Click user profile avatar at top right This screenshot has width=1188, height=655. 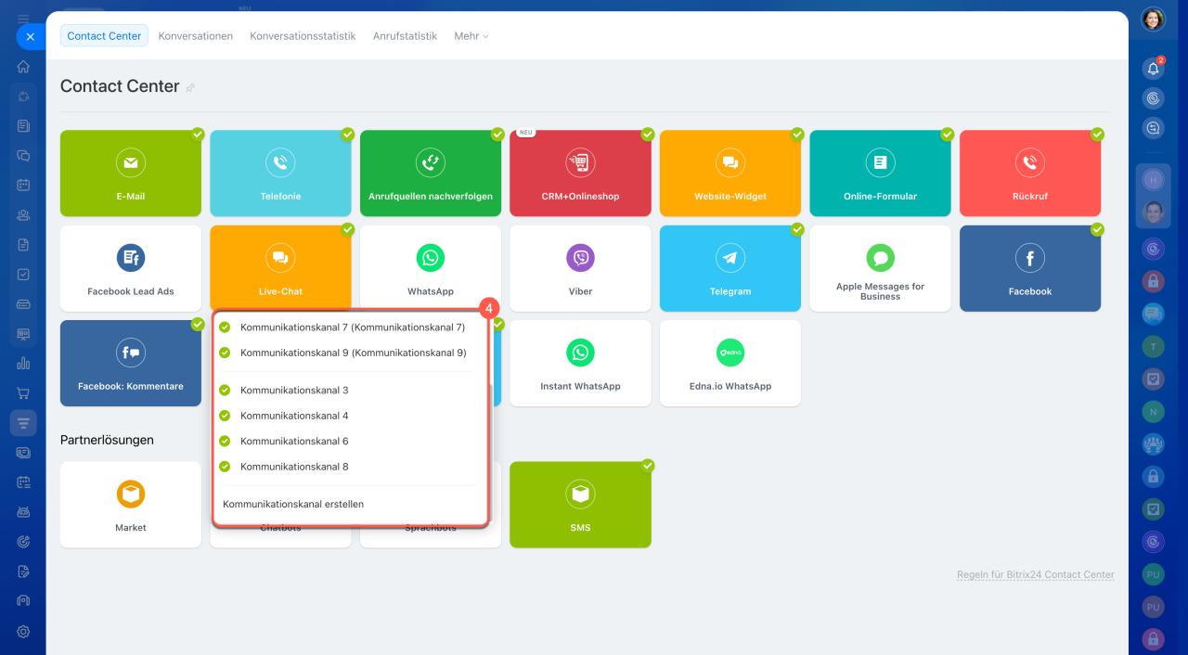(1153, 19)
